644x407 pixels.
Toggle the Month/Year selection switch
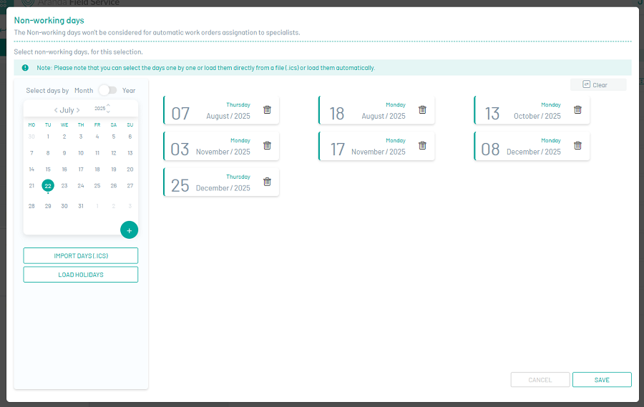tap(107, 90)
